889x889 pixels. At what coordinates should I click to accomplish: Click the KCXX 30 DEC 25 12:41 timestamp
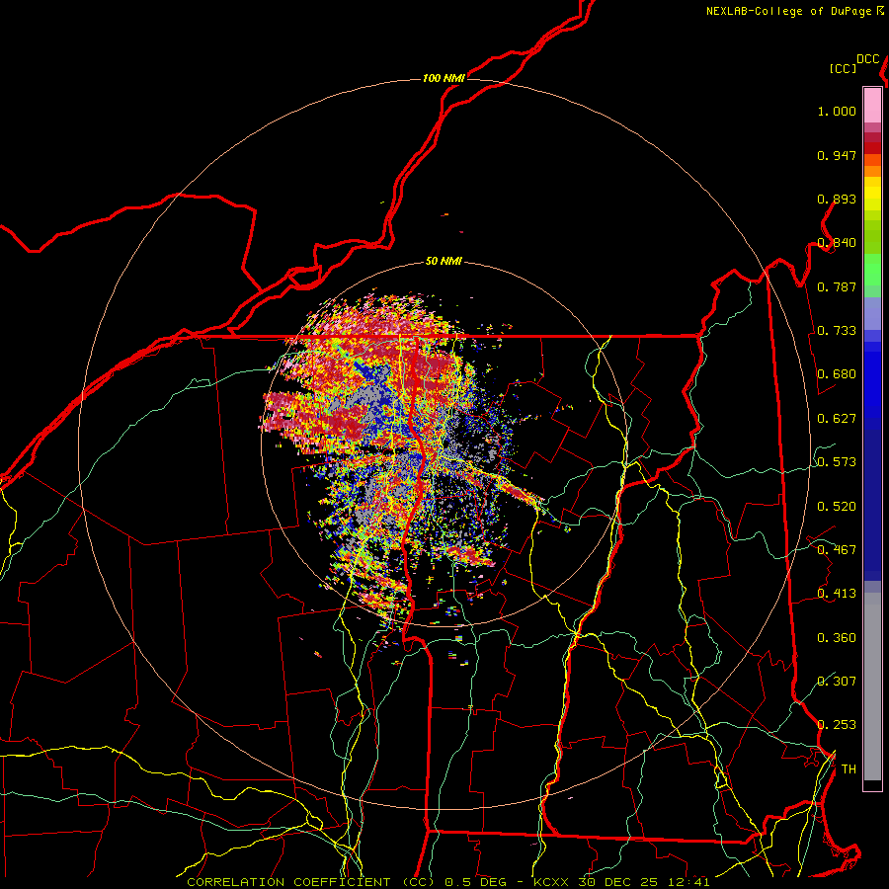621,882
